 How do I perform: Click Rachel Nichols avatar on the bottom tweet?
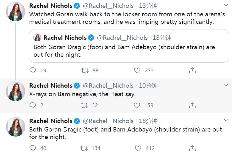click(x=16, y=127)
